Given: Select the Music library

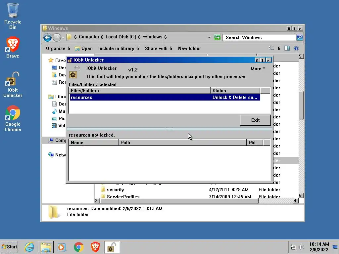Looking at the screenshot, I should pyautogui.click(x=59, y=111).
